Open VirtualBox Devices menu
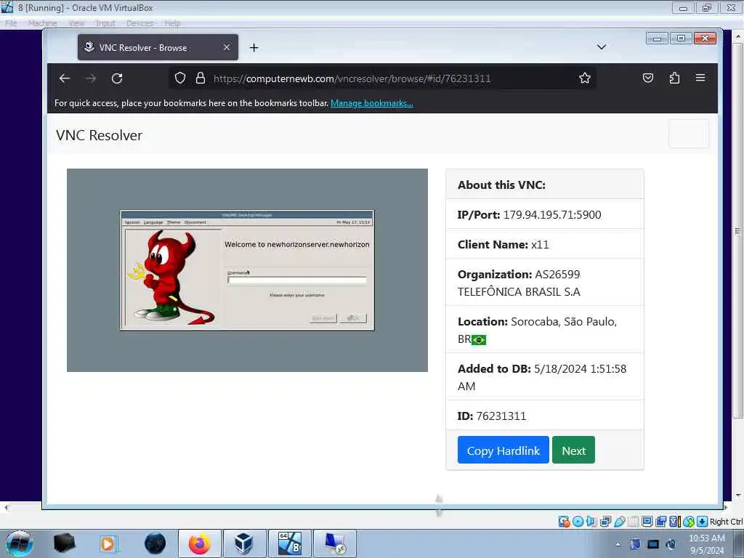This screenshot has width=744, height=558. tap(139, 23)
